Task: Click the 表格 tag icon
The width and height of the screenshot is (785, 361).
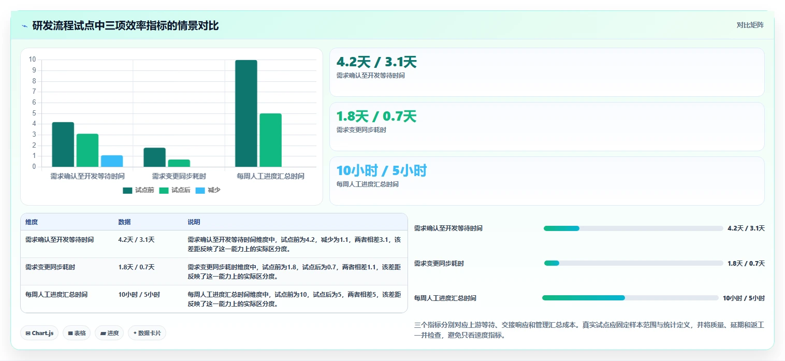Action: point(70,333)
